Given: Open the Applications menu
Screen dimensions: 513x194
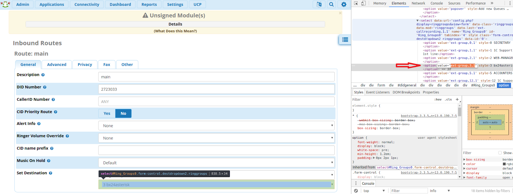Looking at the screenshot, I should coord(52,4).
